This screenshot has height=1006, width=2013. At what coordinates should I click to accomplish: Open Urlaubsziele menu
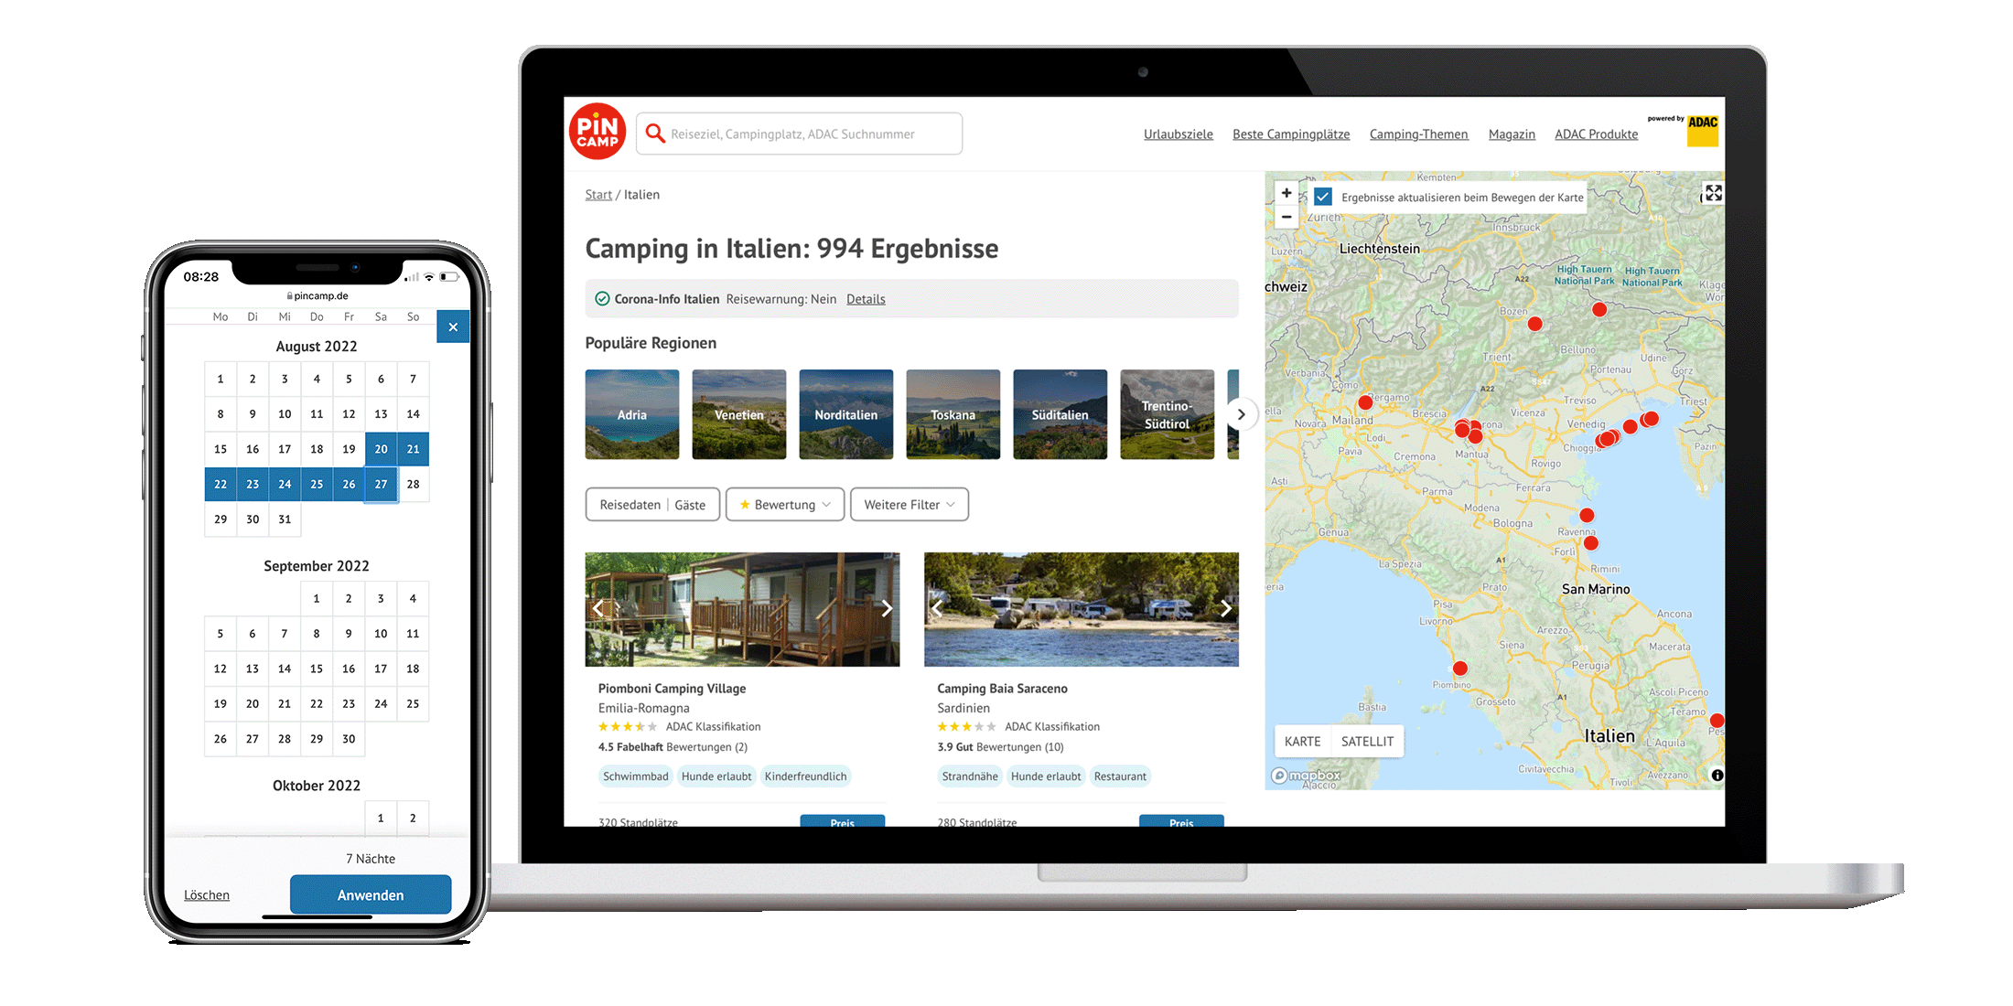tap(1178, 134)
